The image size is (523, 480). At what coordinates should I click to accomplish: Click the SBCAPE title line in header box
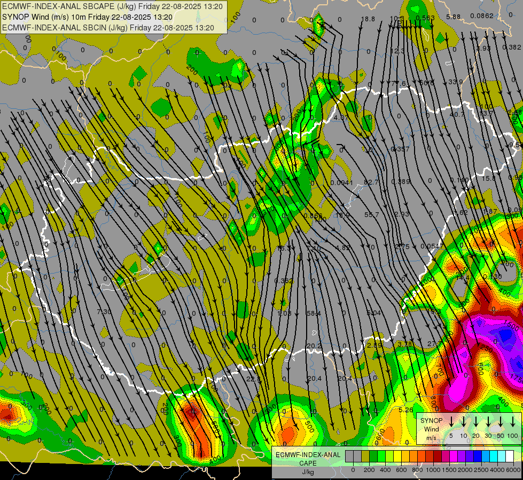(x=112, y=6)
